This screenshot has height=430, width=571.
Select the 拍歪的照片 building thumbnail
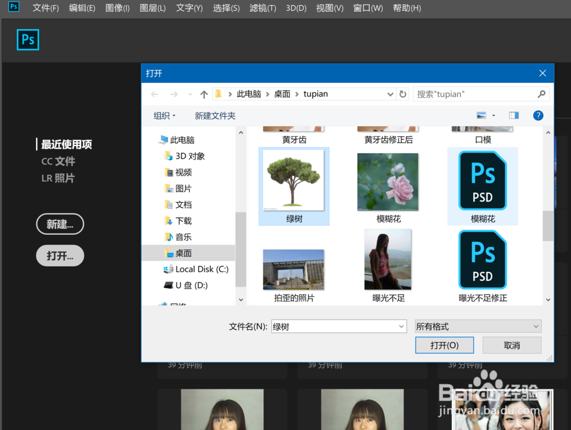point(293,270)
